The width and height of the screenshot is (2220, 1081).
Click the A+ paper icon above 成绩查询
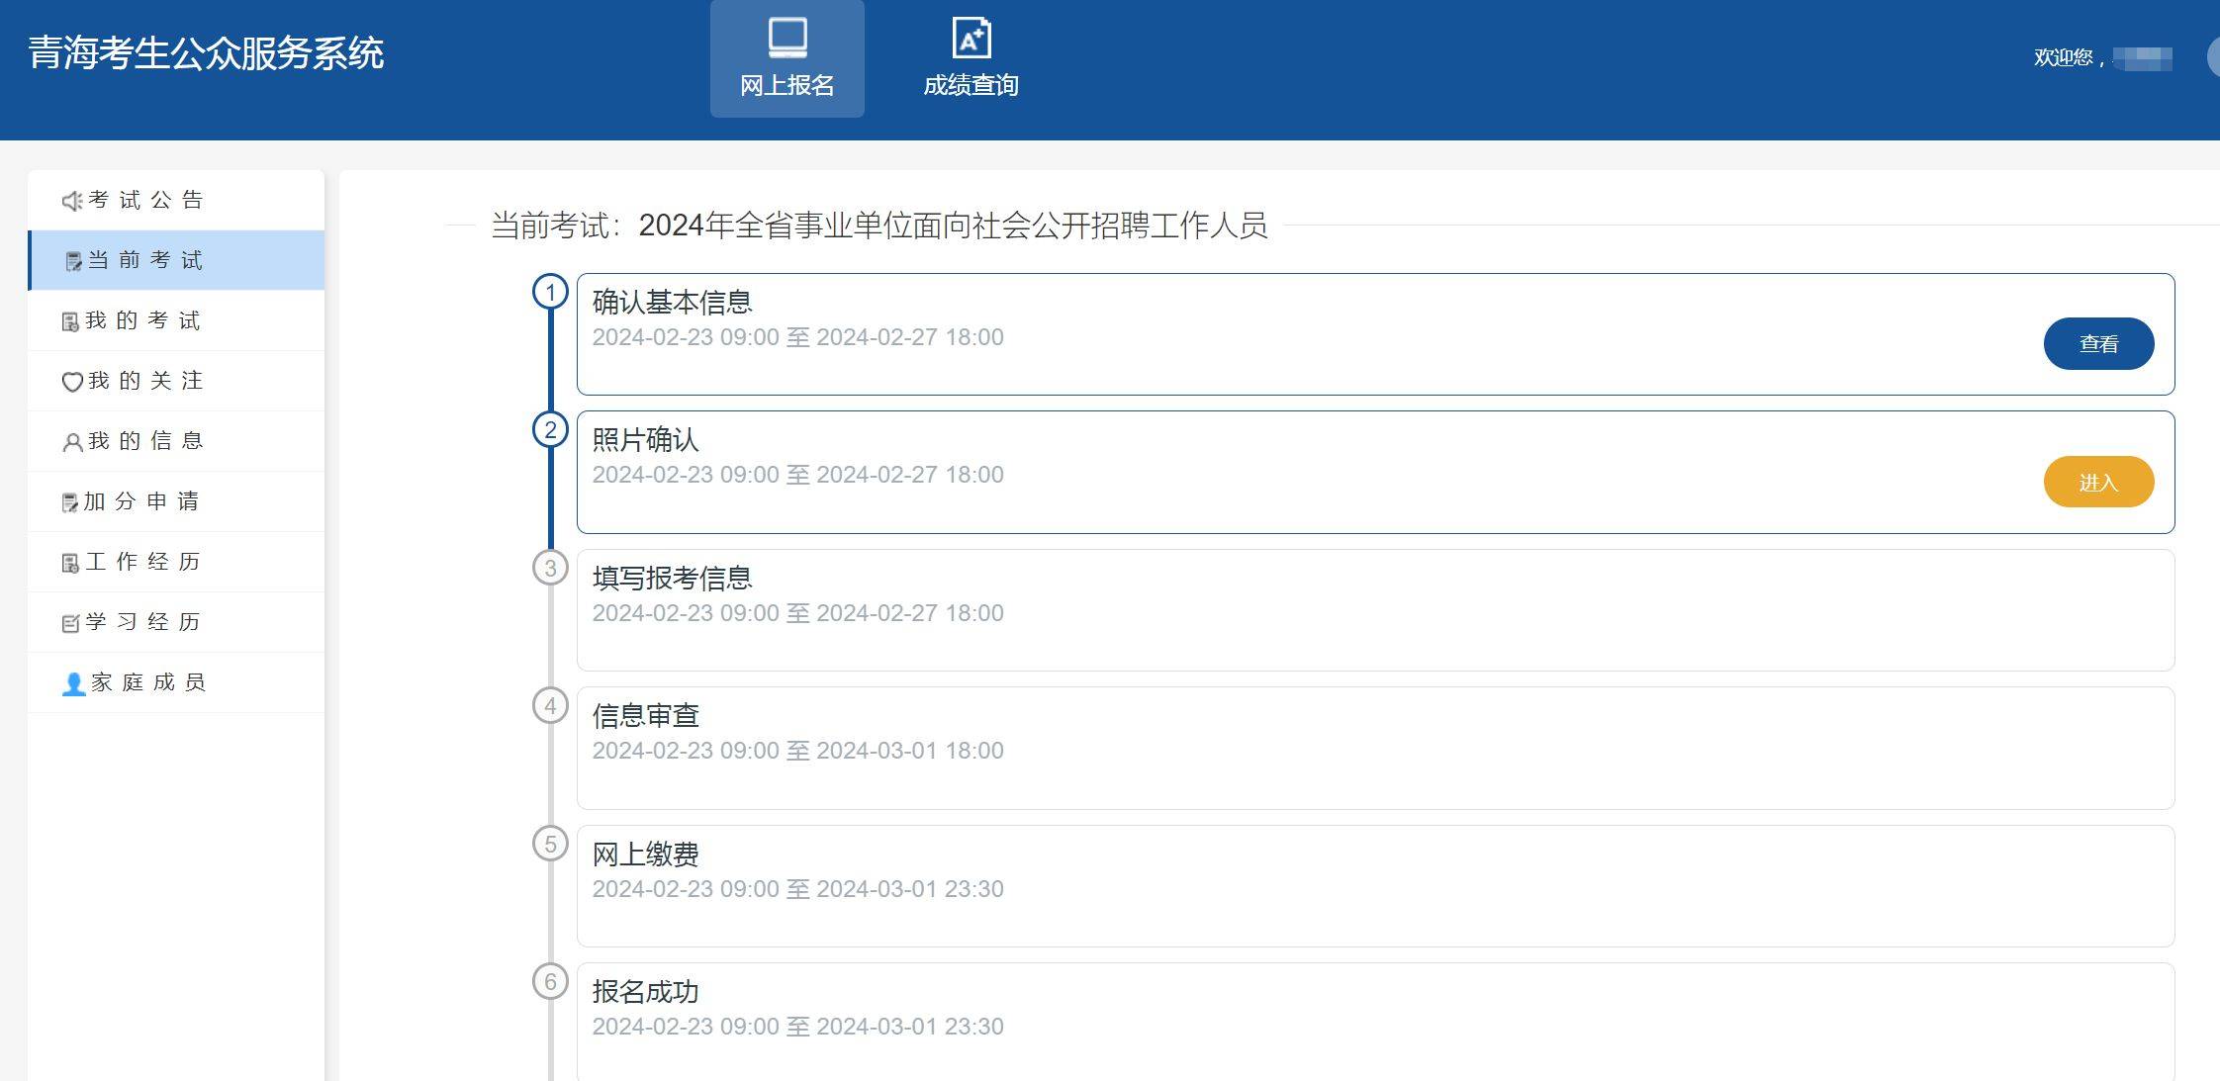point(971,40)
